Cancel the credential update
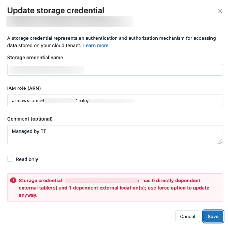Image resolution: width=228 pixels, height=229 pixels. coord(188,216)
